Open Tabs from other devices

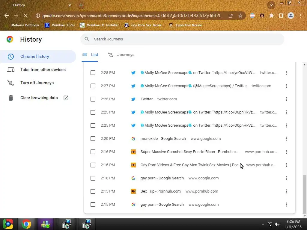[x=38, y=69]
